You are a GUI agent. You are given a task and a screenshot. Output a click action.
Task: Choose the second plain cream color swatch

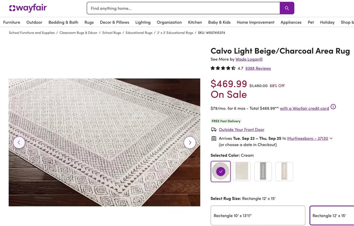(x=242, y=171)
